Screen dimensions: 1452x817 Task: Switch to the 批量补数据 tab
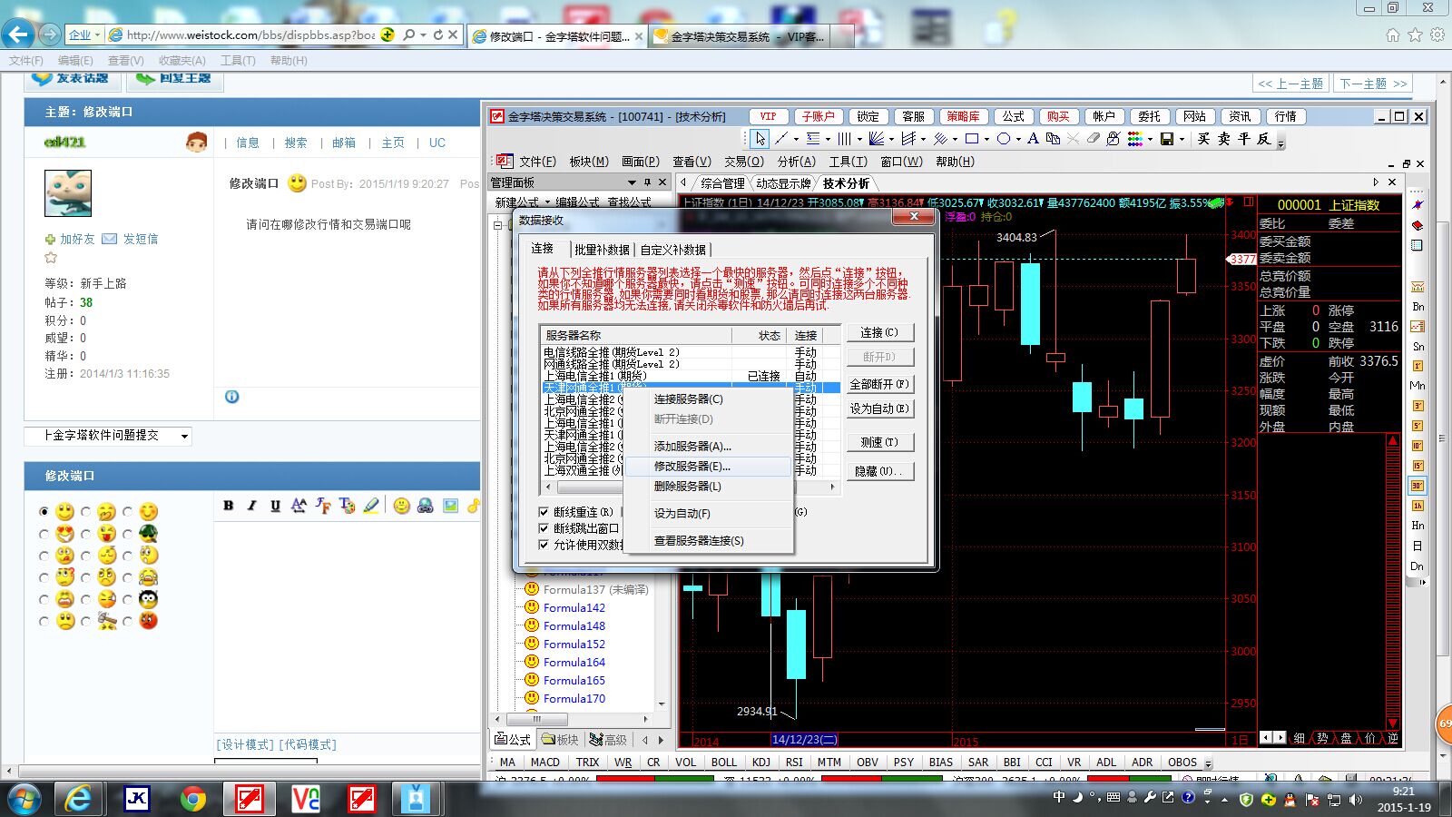point(602,250)
